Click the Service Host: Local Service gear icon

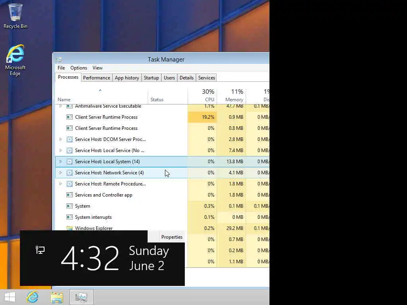click(69, 151)
